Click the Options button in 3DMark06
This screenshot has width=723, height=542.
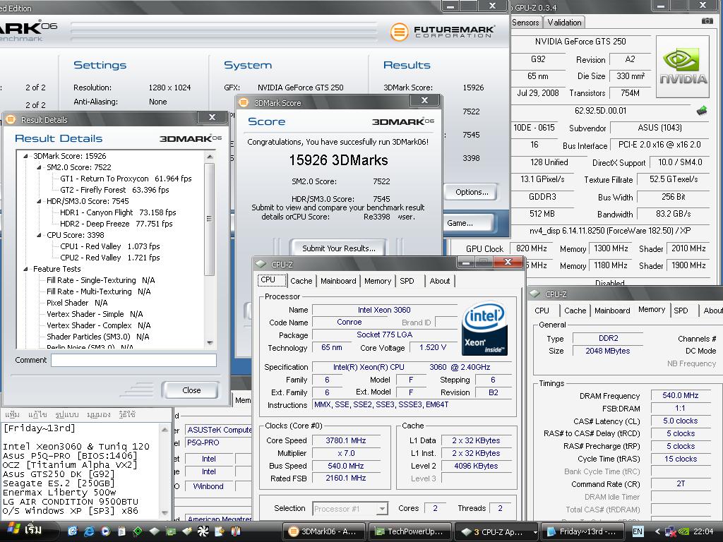coord(471,192)
